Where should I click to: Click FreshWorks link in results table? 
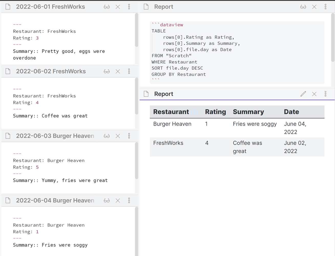click(x=168, y=143)
